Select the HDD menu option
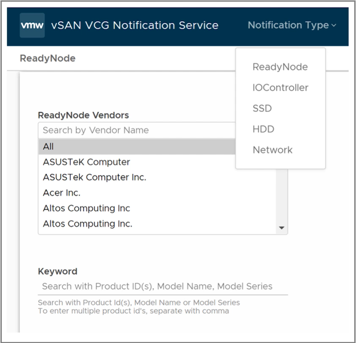 (263, 129)
